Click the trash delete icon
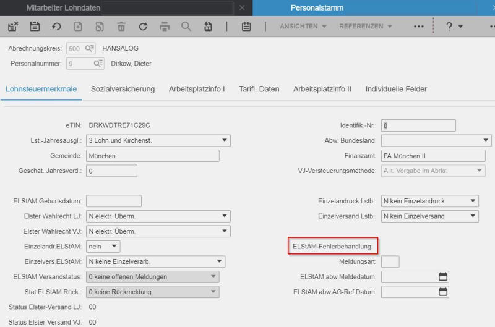 (x=121, y=27)
